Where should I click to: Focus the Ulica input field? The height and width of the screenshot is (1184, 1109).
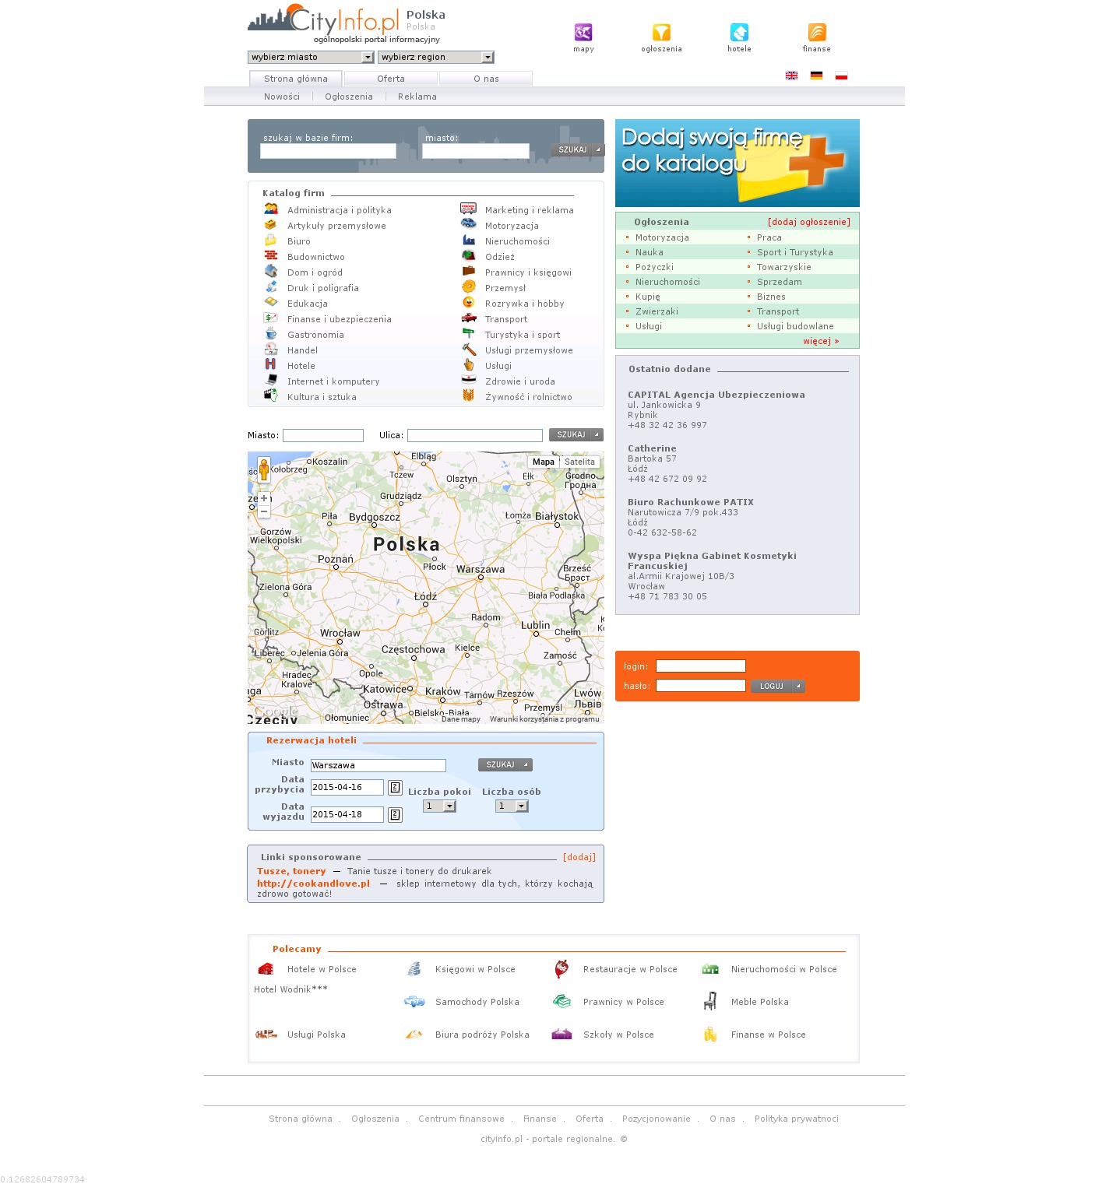[x=475, y=435]
